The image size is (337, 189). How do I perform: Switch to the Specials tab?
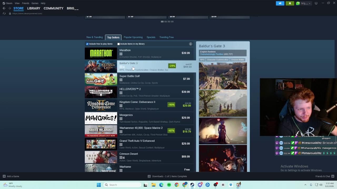coord(151,37)
